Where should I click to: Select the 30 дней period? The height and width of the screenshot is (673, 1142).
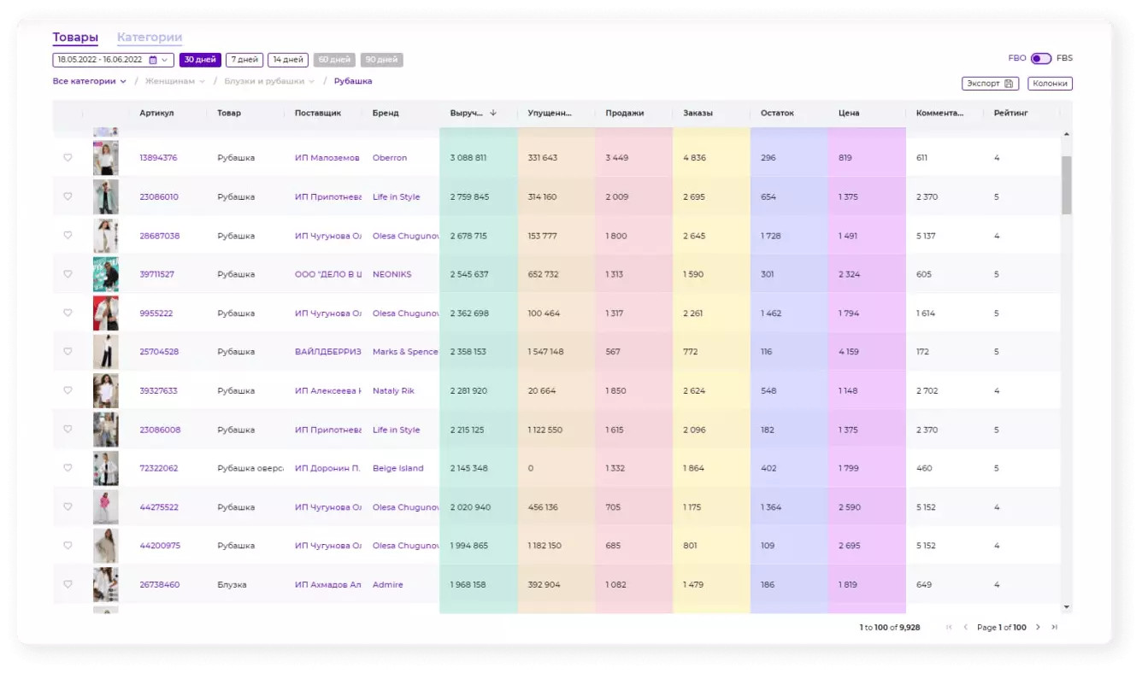click(200, 60)
